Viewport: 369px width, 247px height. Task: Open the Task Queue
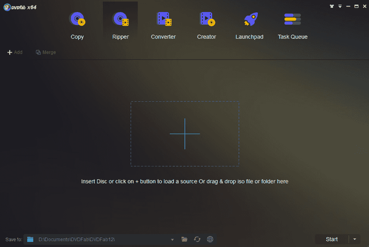(292, 26)
